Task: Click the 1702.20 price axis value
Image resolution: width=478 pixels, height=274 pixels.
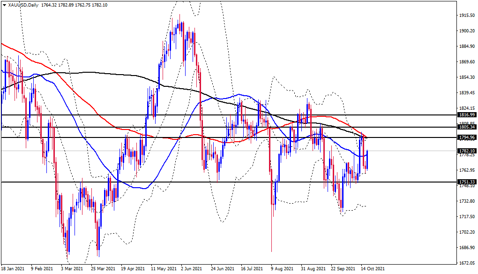Action: pos(467,232)
